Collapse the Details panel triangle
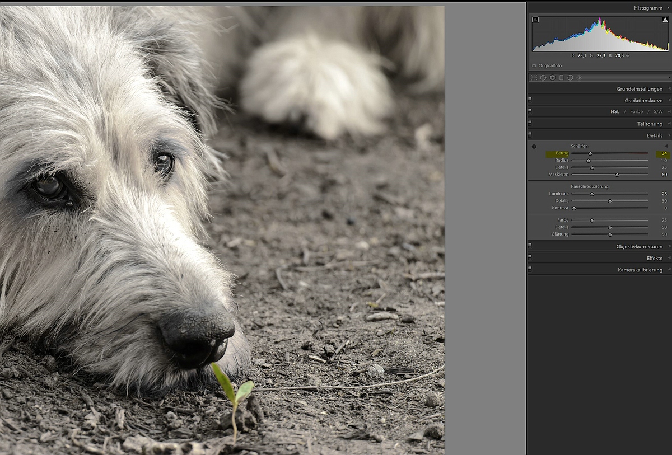 click(x=669, y=135)
